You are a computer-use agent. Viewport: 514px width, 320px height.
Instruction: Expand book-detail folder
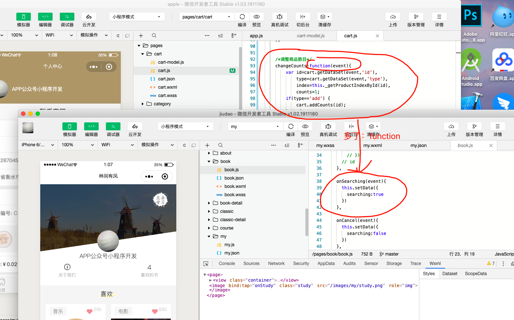point(209,203)
